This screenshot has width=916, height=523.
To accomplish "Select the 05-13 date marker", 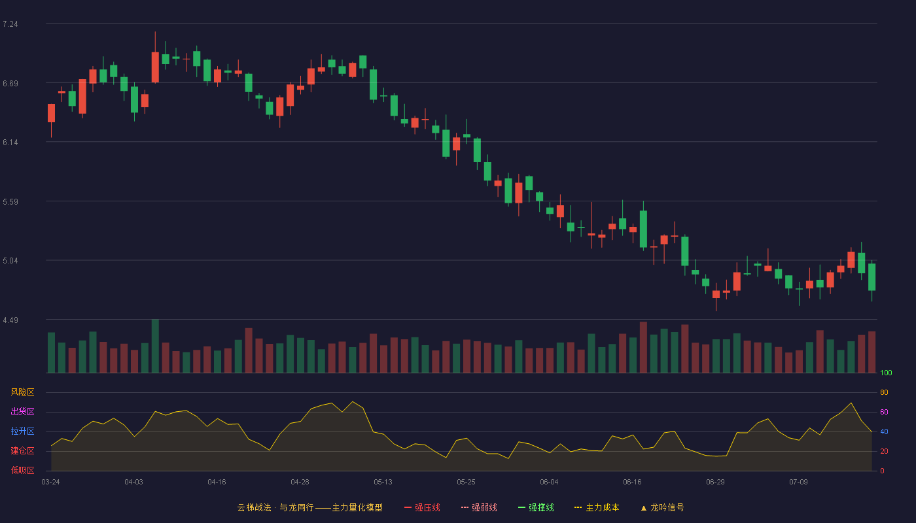I will (x=383, y=482).
